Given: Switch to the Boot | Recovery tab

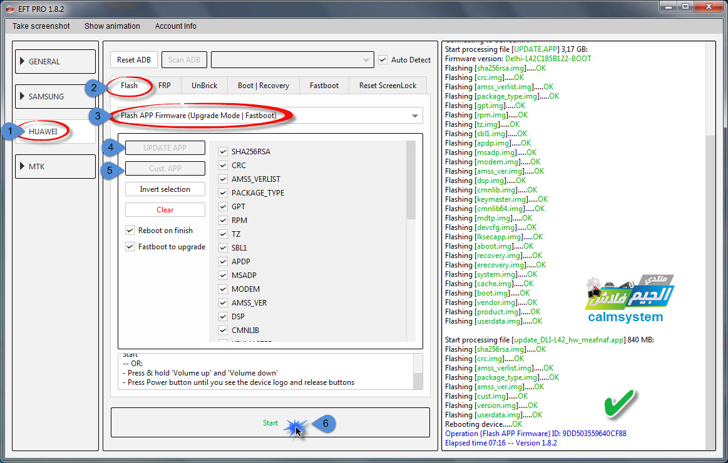Looking at the screenshot, I should pyautogui.click(x=264, y=85).
